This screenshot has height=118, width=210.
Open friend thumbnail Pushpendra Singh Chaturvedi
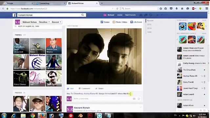tap(21, 46)
